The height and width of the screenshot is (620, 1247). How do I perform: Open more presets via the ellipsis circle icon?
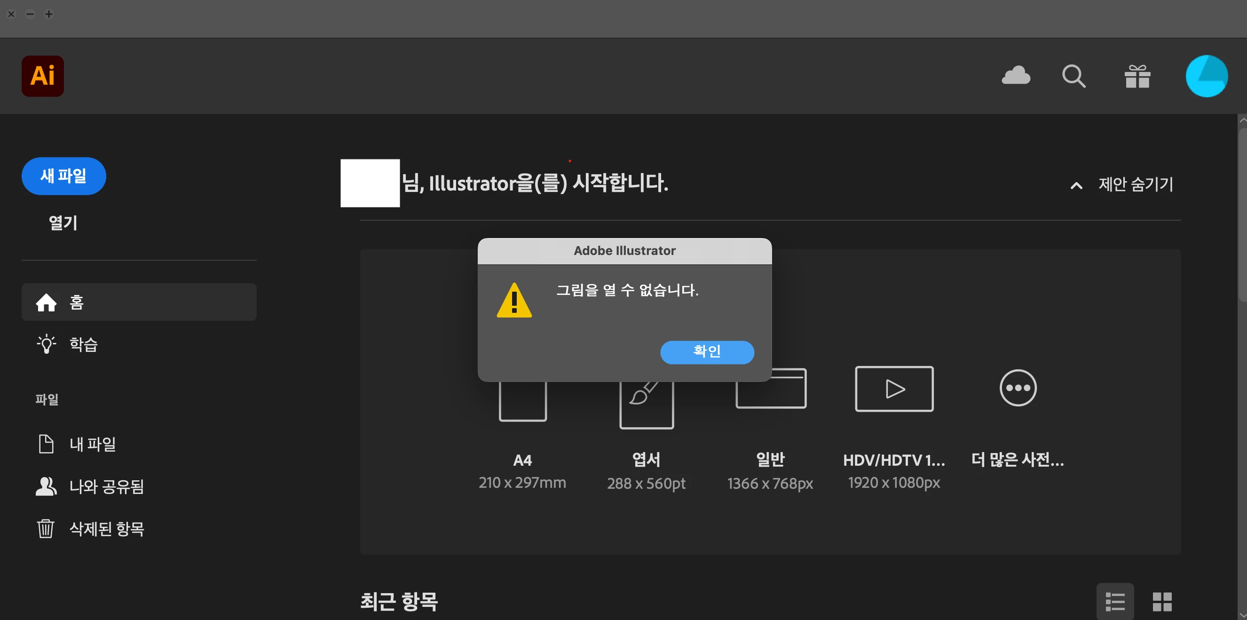(1018, 388)
